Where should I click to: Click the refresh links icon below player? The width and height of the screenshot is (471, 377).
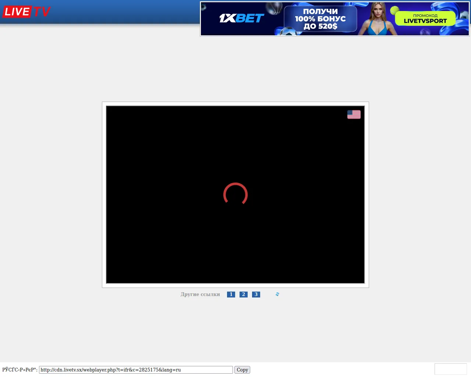(277, 294)
